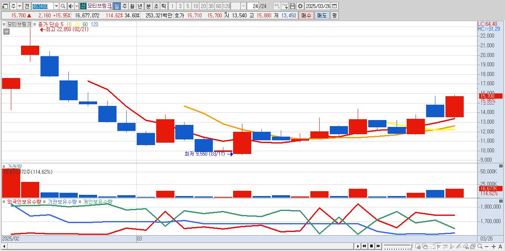Screen dimensions: 505x251
Task: Adjust the zoom slider in bottom bar
Action: pyautogui.click(x=398, y=246)
